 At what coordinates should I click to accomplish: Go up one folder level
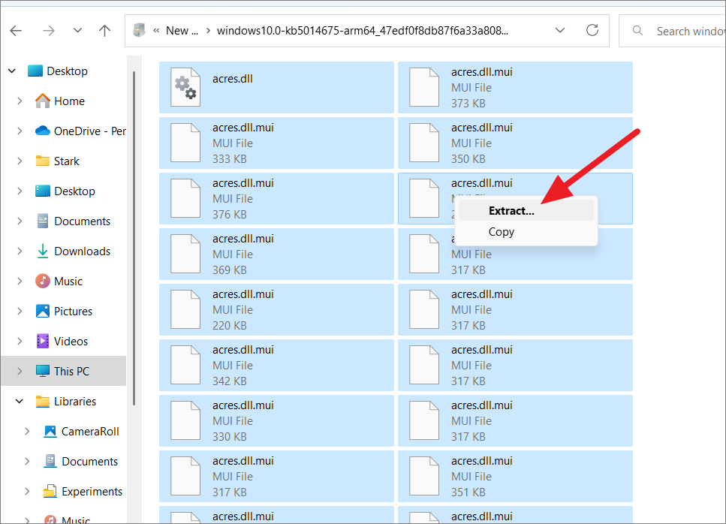pyautogui.click(x=104, y=31)
